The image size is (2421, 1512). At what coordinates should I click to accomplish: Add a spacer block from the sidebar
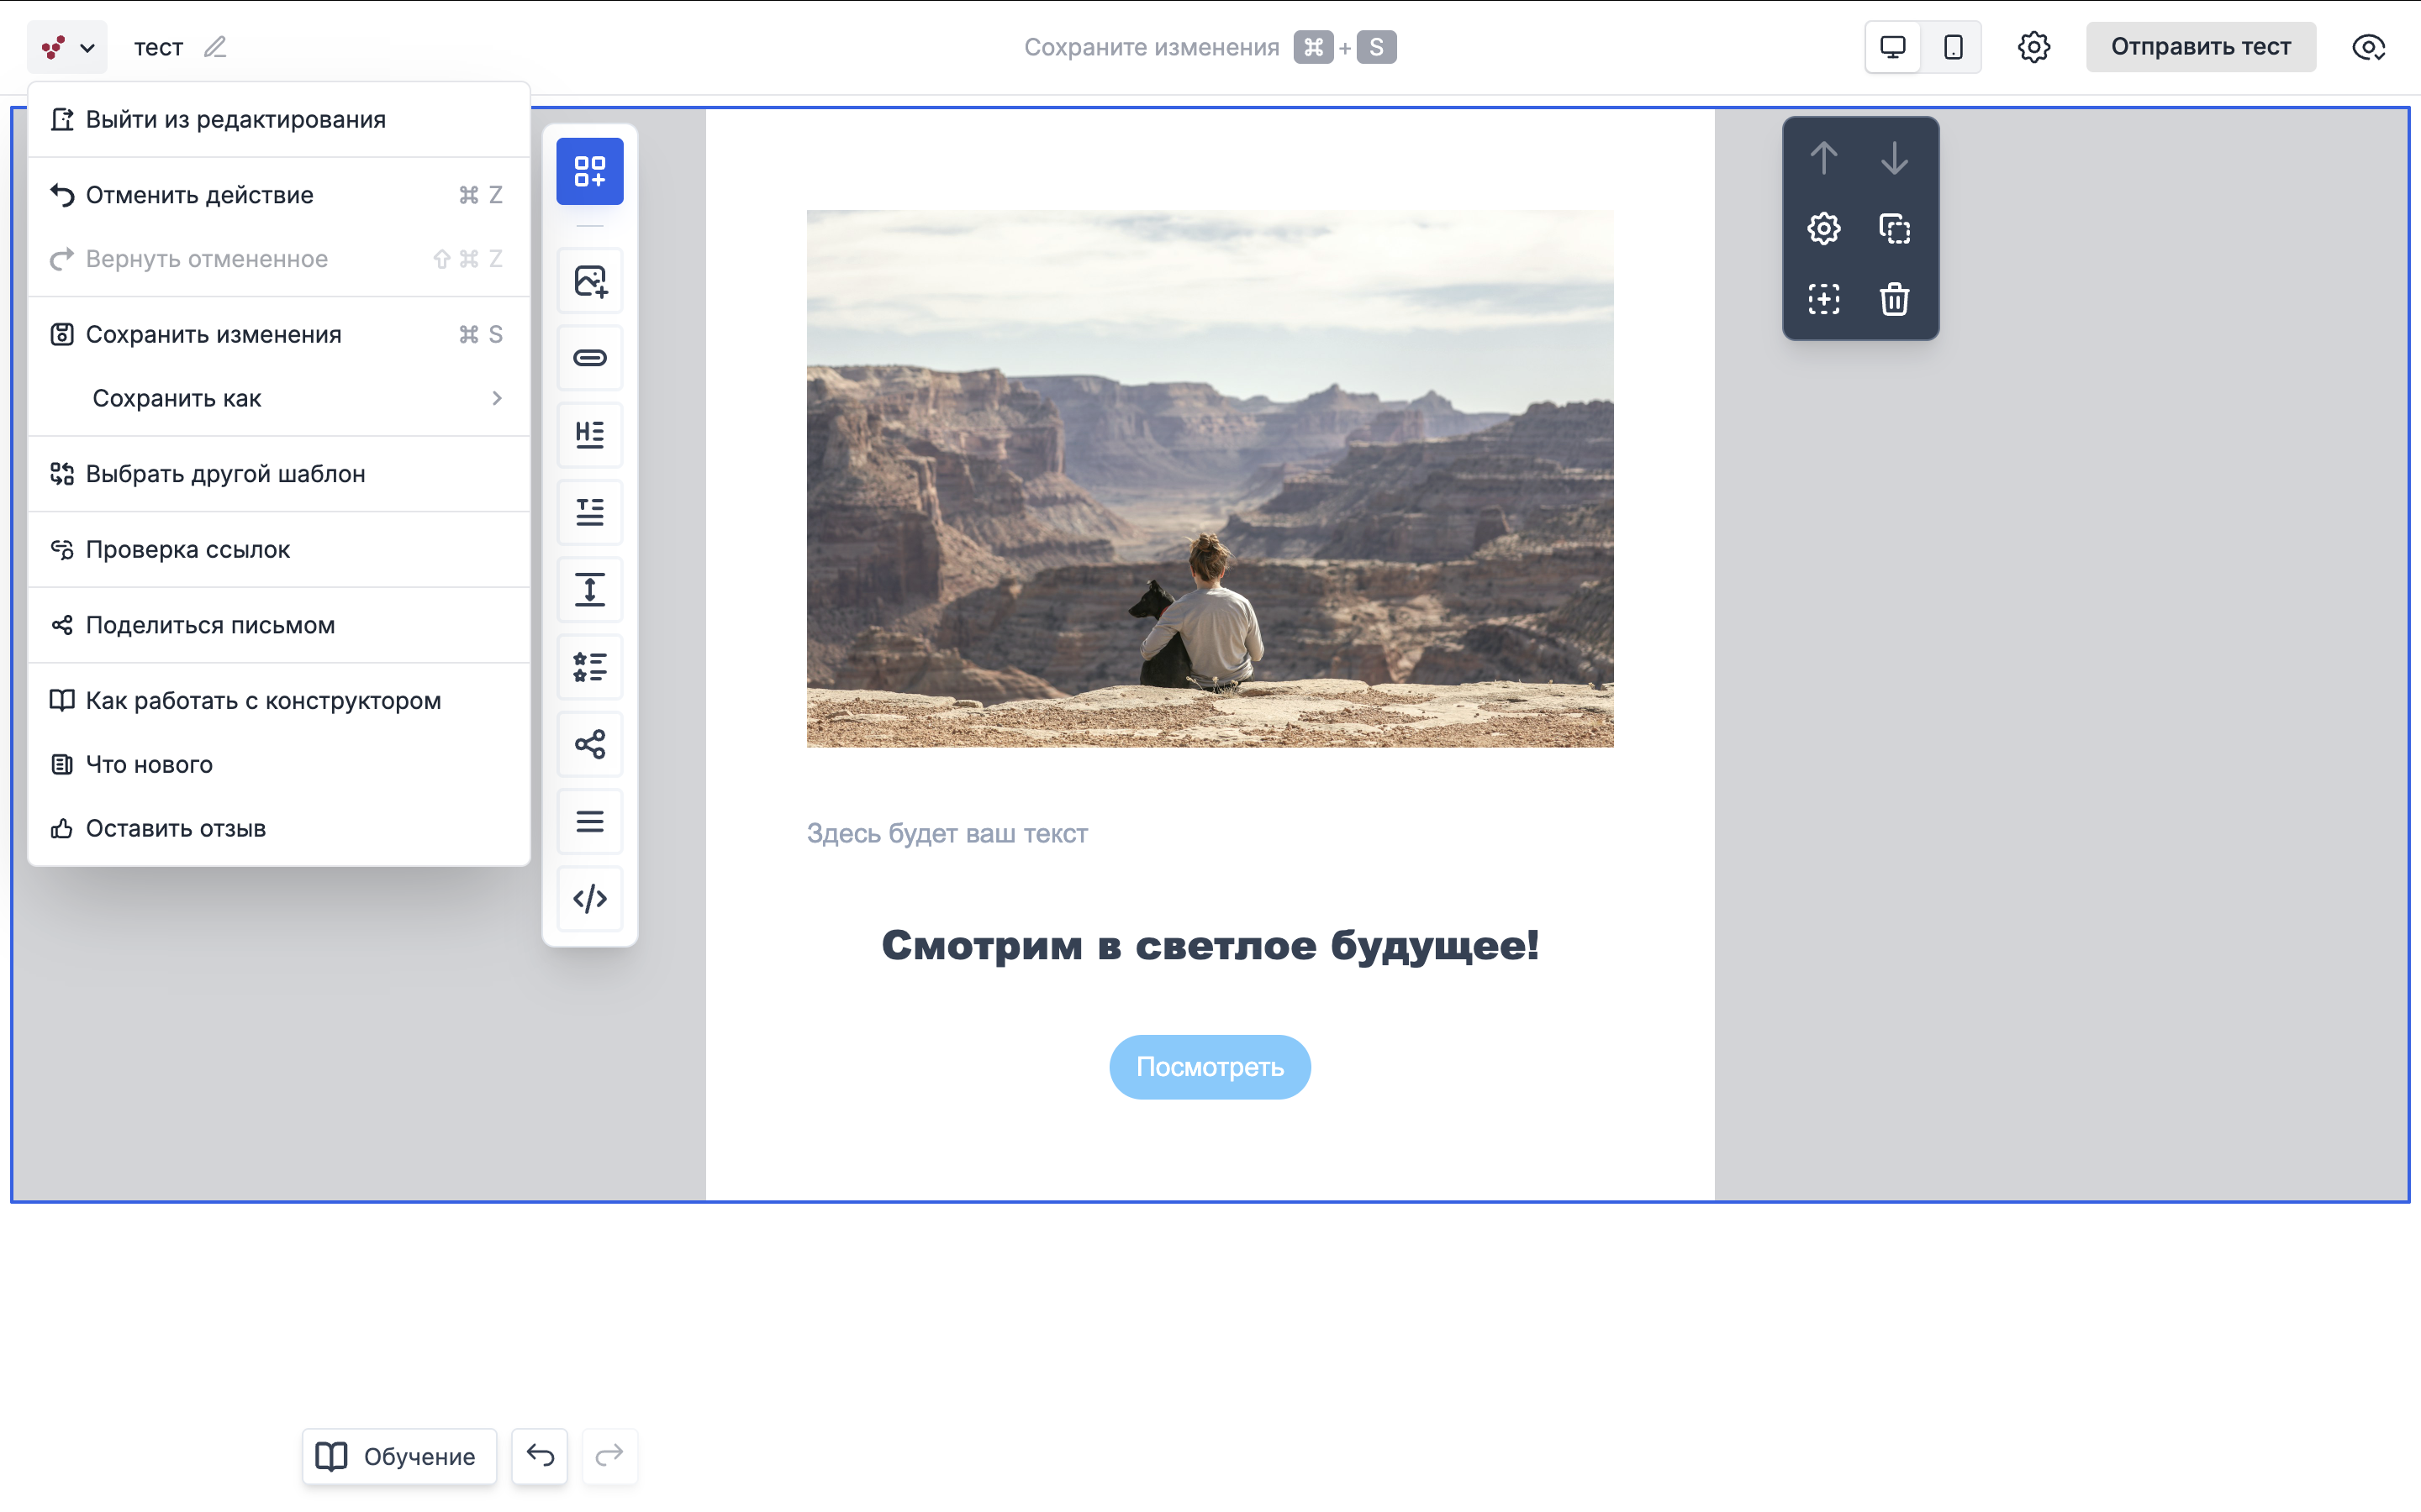[589, 590]
